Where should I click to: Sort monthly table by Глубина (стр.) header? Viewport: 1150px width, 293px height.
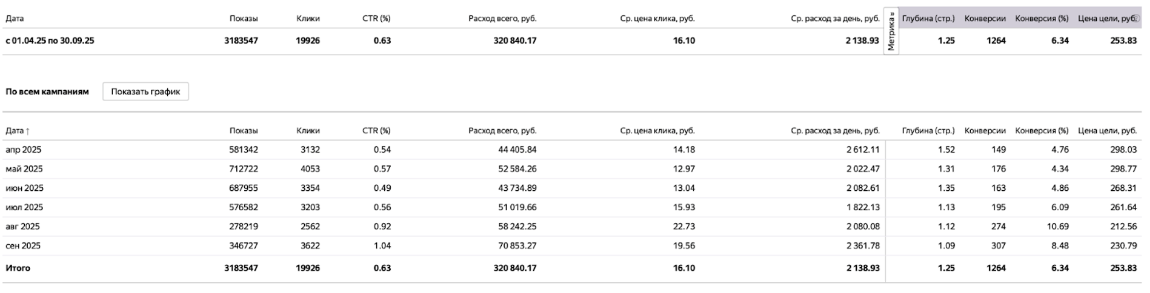[928, 130]
